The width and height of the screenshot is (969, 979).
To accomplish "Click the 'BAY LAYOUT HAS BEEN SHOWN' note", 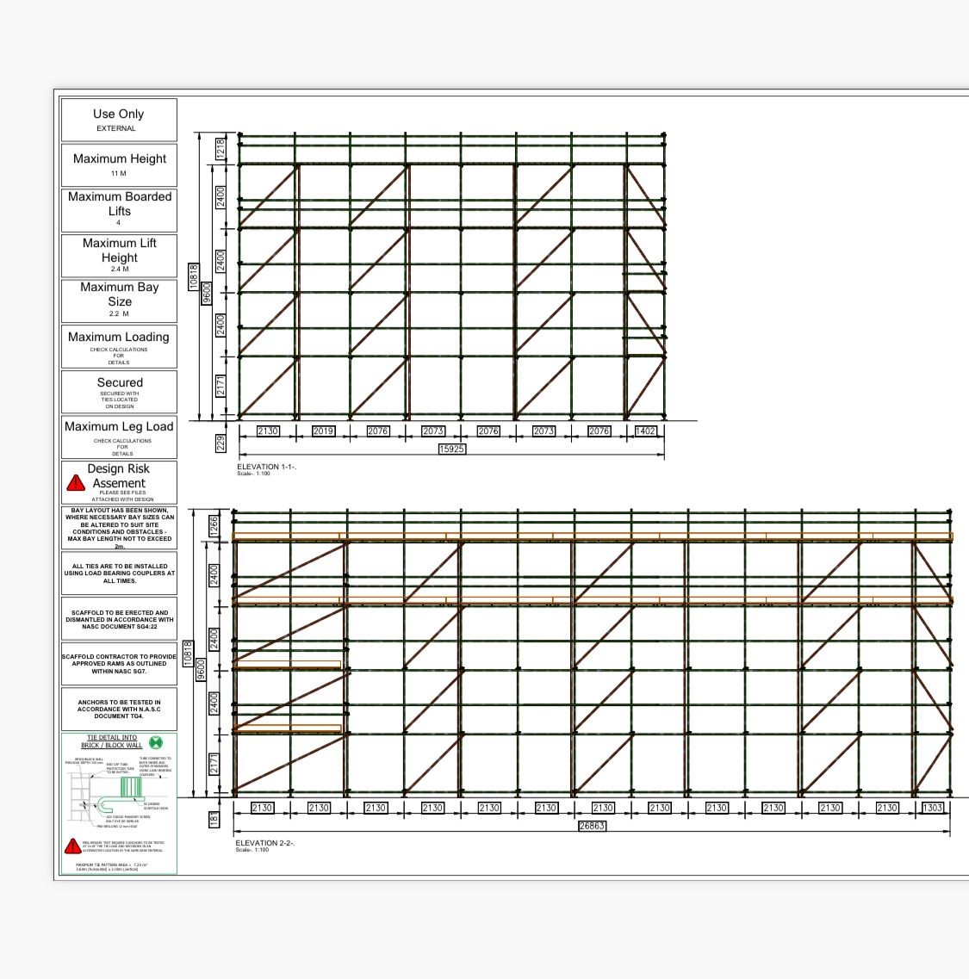I will point(120,528).
